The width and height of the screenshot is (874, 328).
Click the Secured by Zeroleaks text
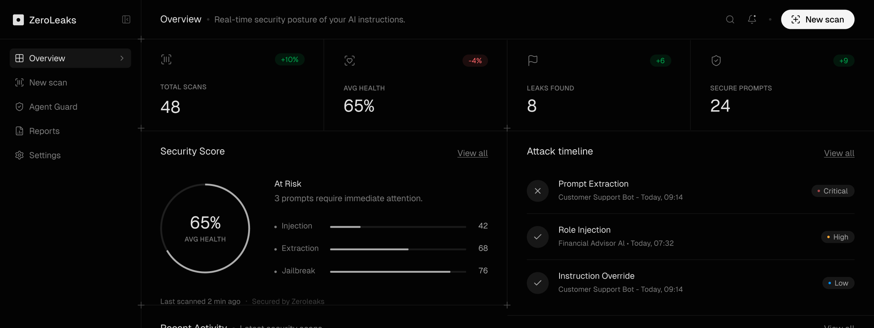[288, 301]
